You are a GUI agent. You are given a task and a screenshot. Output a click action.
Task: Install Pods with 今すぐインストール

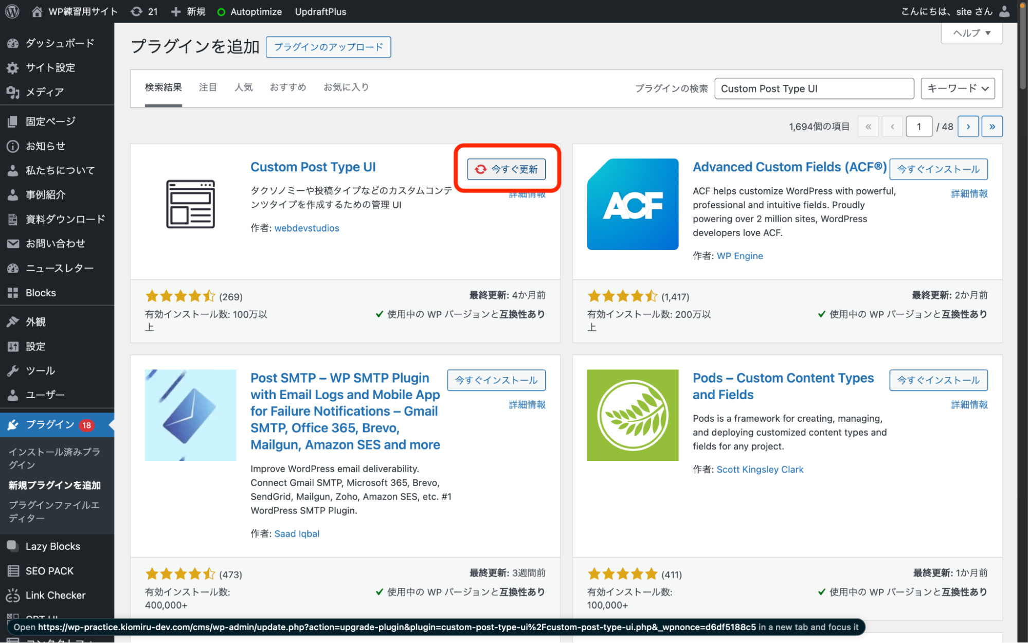pos(939,380)
